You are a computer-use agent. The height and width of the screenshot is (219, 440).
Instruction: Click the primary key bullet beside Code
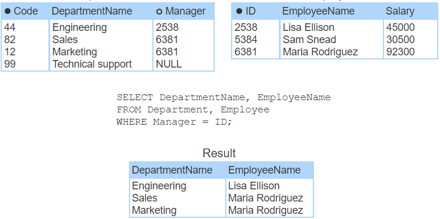coord(8,11)
